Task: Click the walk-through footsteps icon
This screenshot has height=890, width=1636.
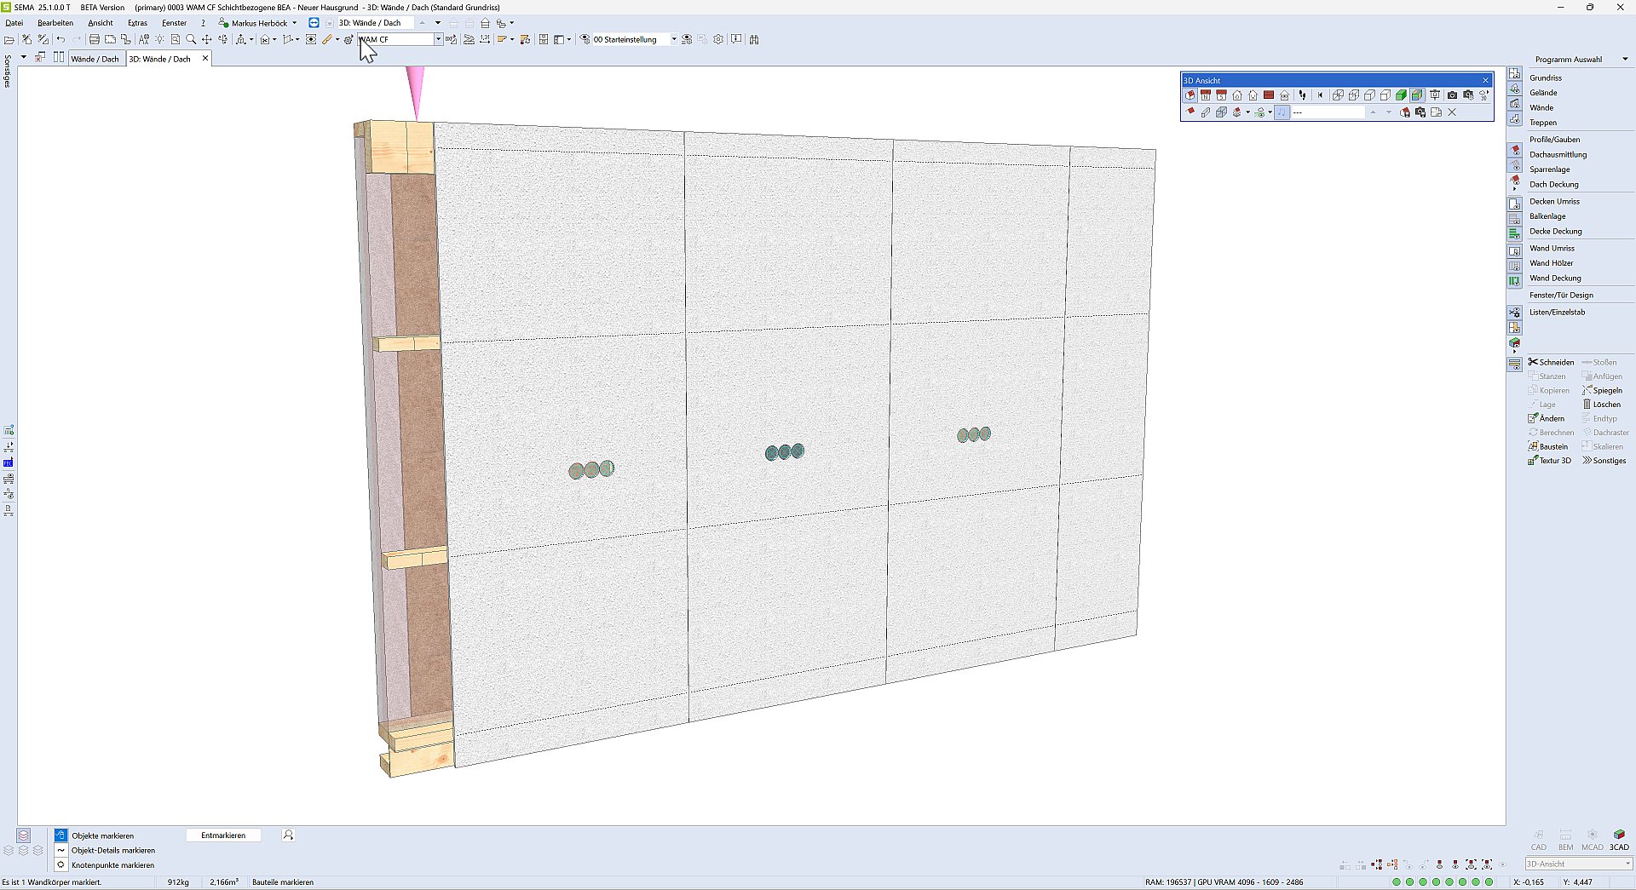Action: point(1302,95)
